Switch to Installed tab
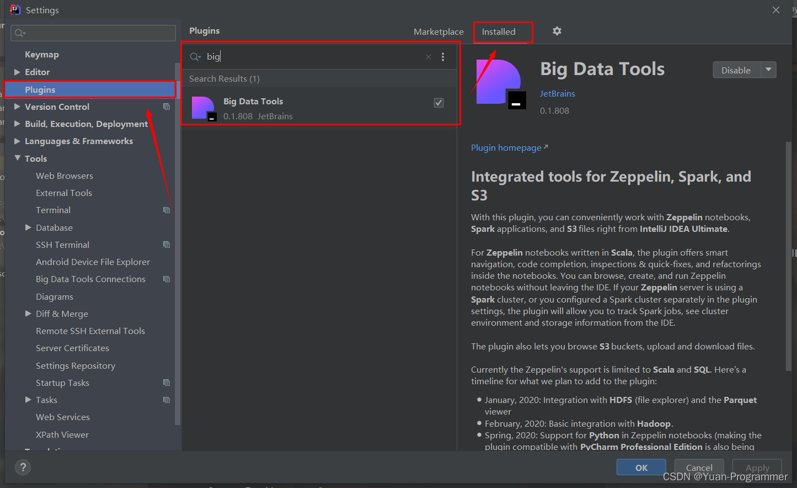This screenshot has width=797, height=488. coord(499,31)
